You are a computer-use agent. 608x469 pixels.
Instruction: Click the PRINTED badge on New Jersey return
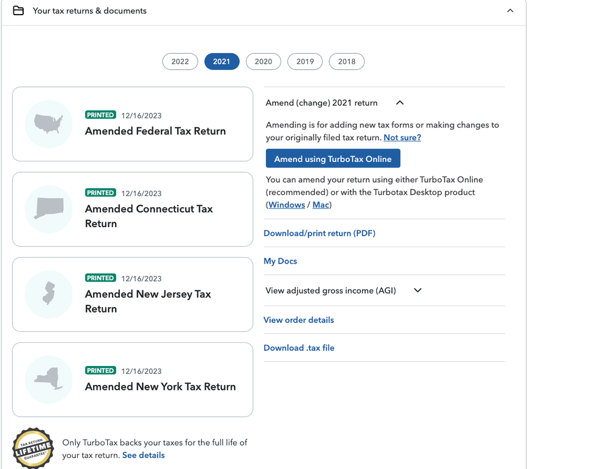(x=100, y=278)
